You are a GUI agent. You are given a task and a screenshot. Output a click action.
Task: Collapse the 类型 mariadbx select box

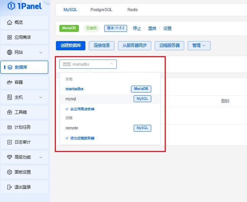click(x=88, y=64)
